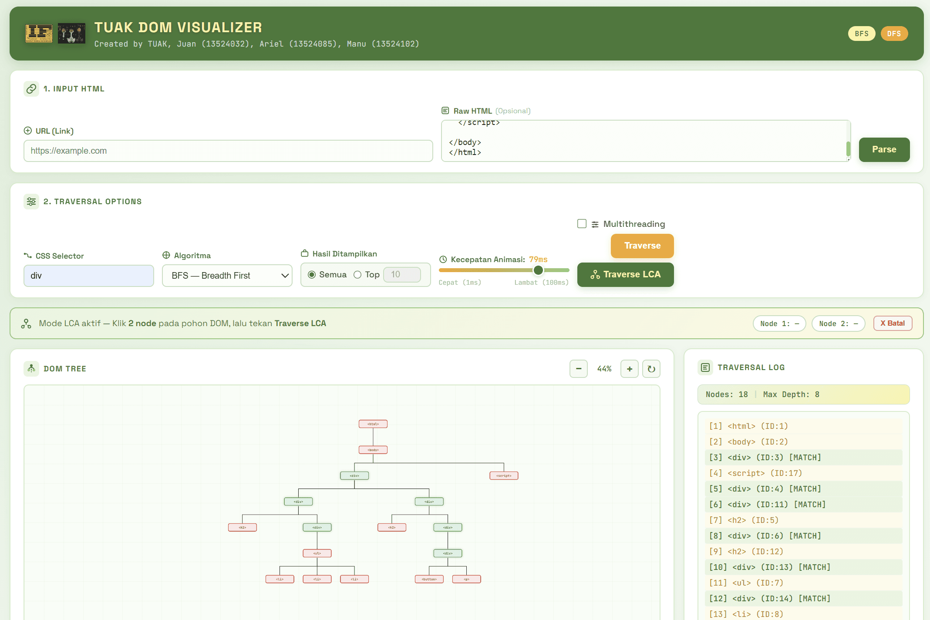The height and width of the screenshot is (620, 930).
Task: Click the Node 2 selection pill
Action: 838,323
